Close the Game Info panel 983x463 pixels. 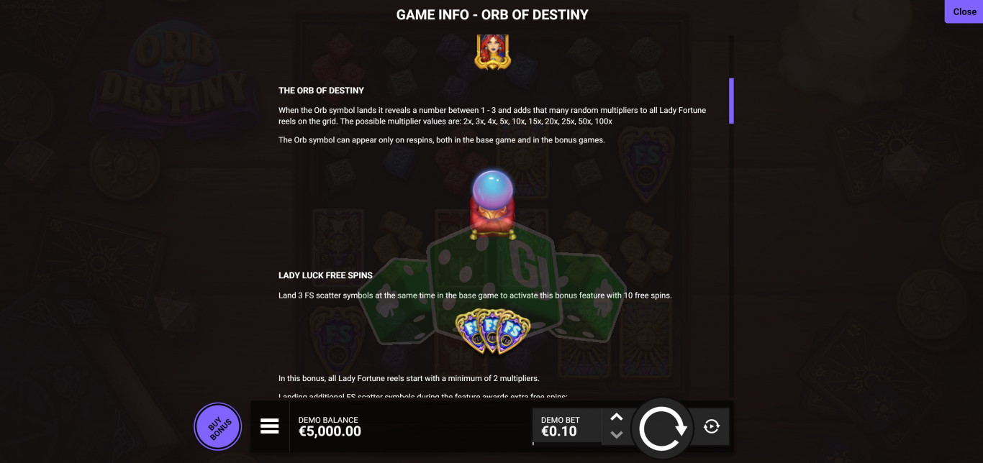[x=964, y=12]
